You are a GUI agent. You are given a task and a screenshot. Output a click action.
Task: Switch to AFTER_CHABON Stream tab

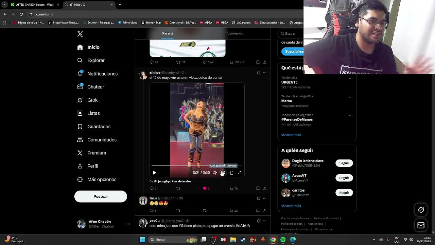35,5
